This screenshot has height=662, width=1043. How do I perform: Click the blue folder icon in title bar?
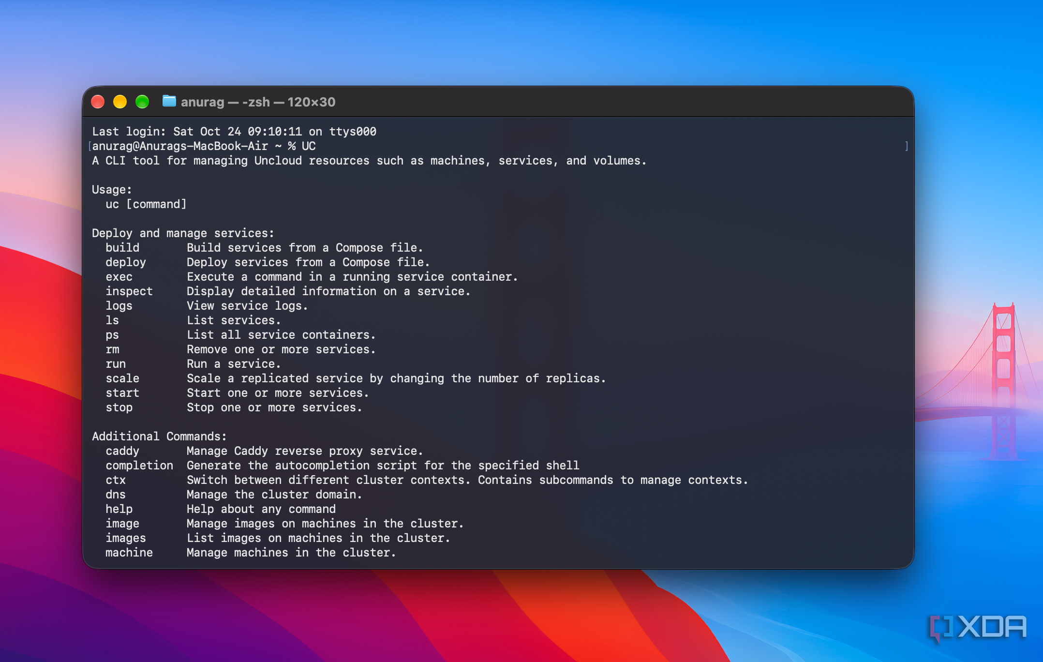[x=169, y=101]
